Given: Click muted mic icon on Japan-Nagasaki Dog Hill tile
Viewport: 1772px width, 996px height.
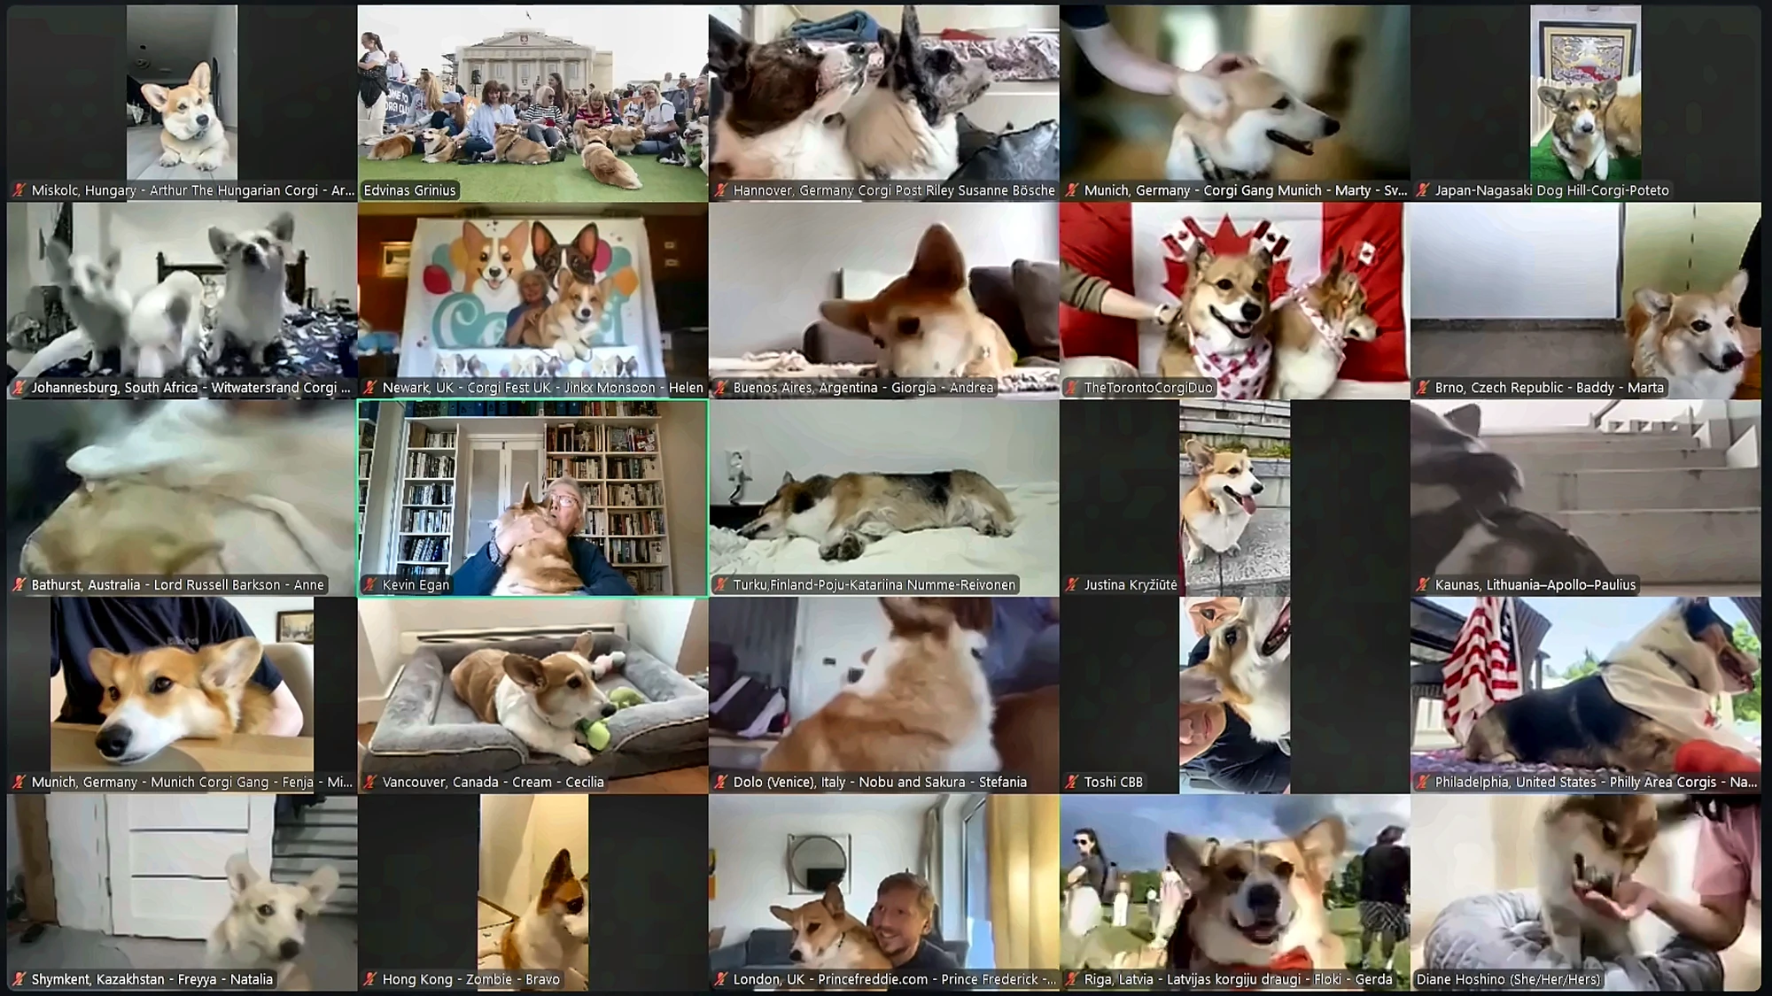Looking at the screenshot, I should tap(1423, 190).
